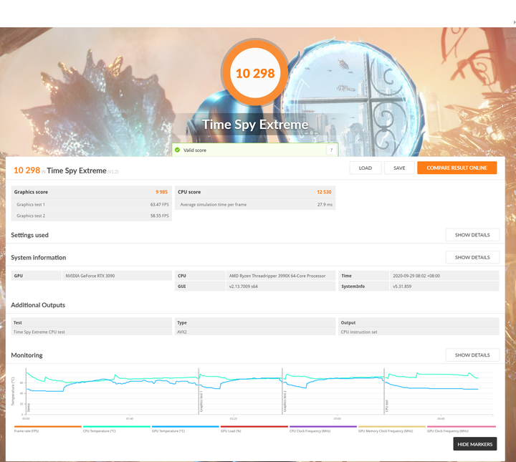Click the Additional Outputs heading
This screenshot has width=516, height=462.
click(x=38, y=305)
